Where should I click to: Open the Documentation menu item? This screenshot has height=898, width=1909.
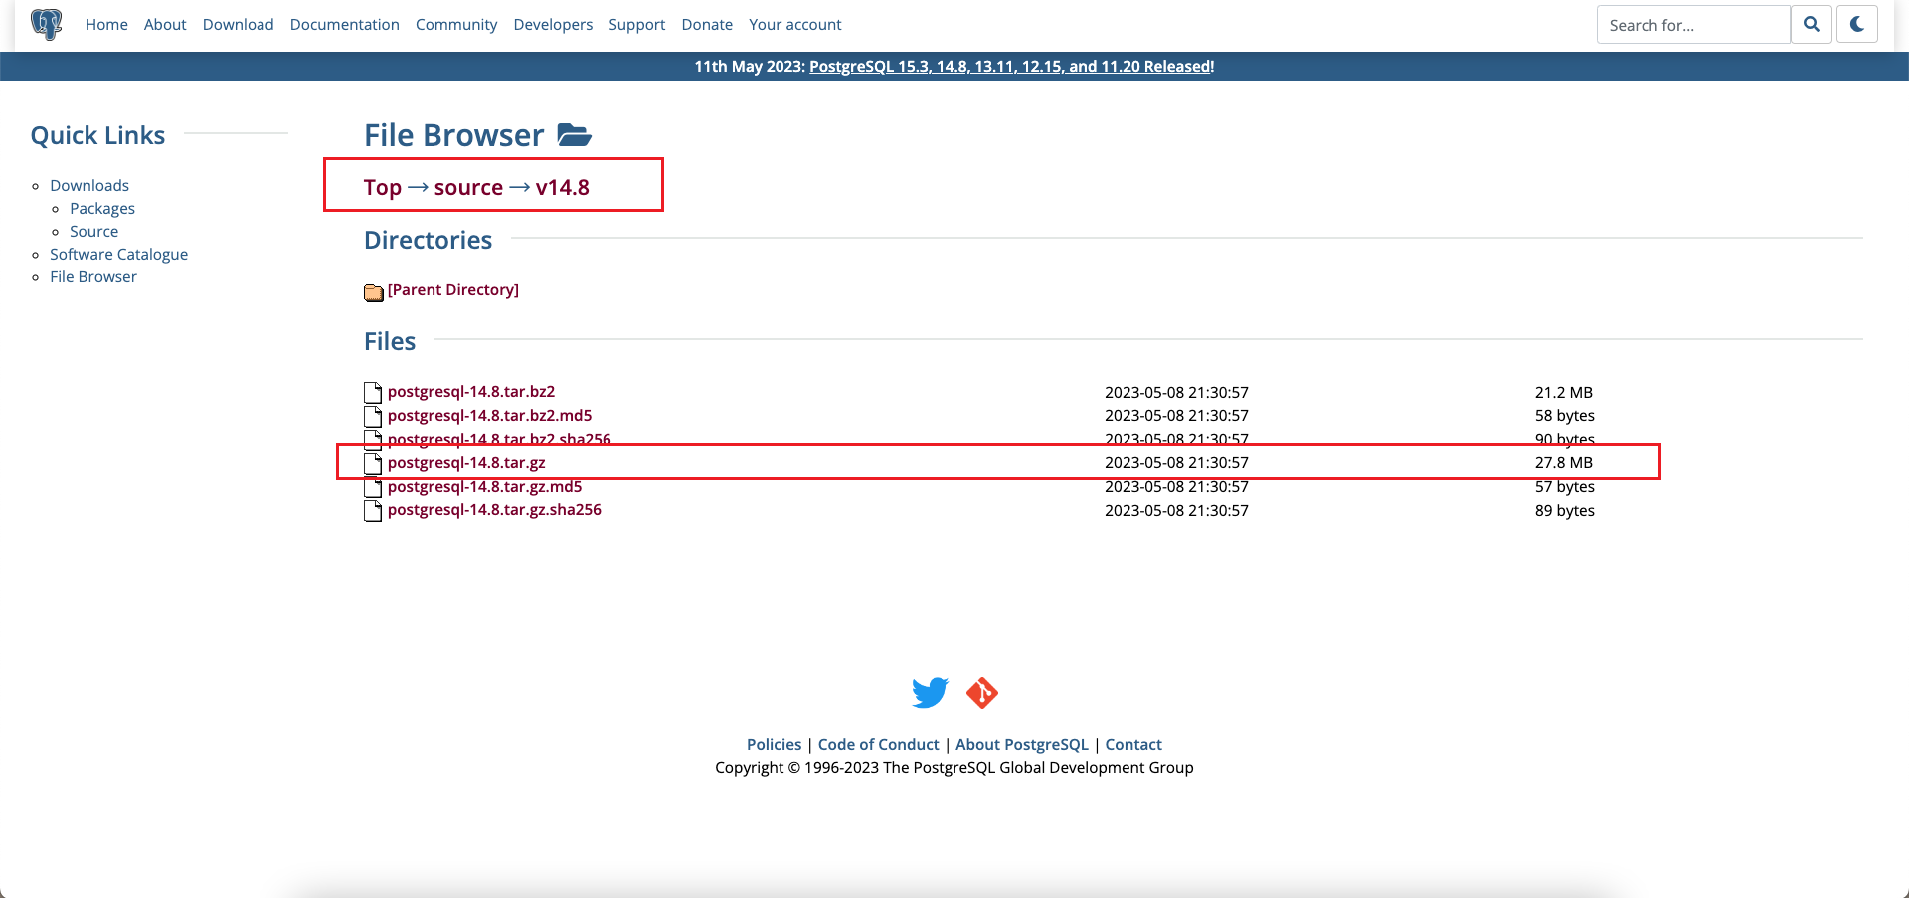(345, 24)
